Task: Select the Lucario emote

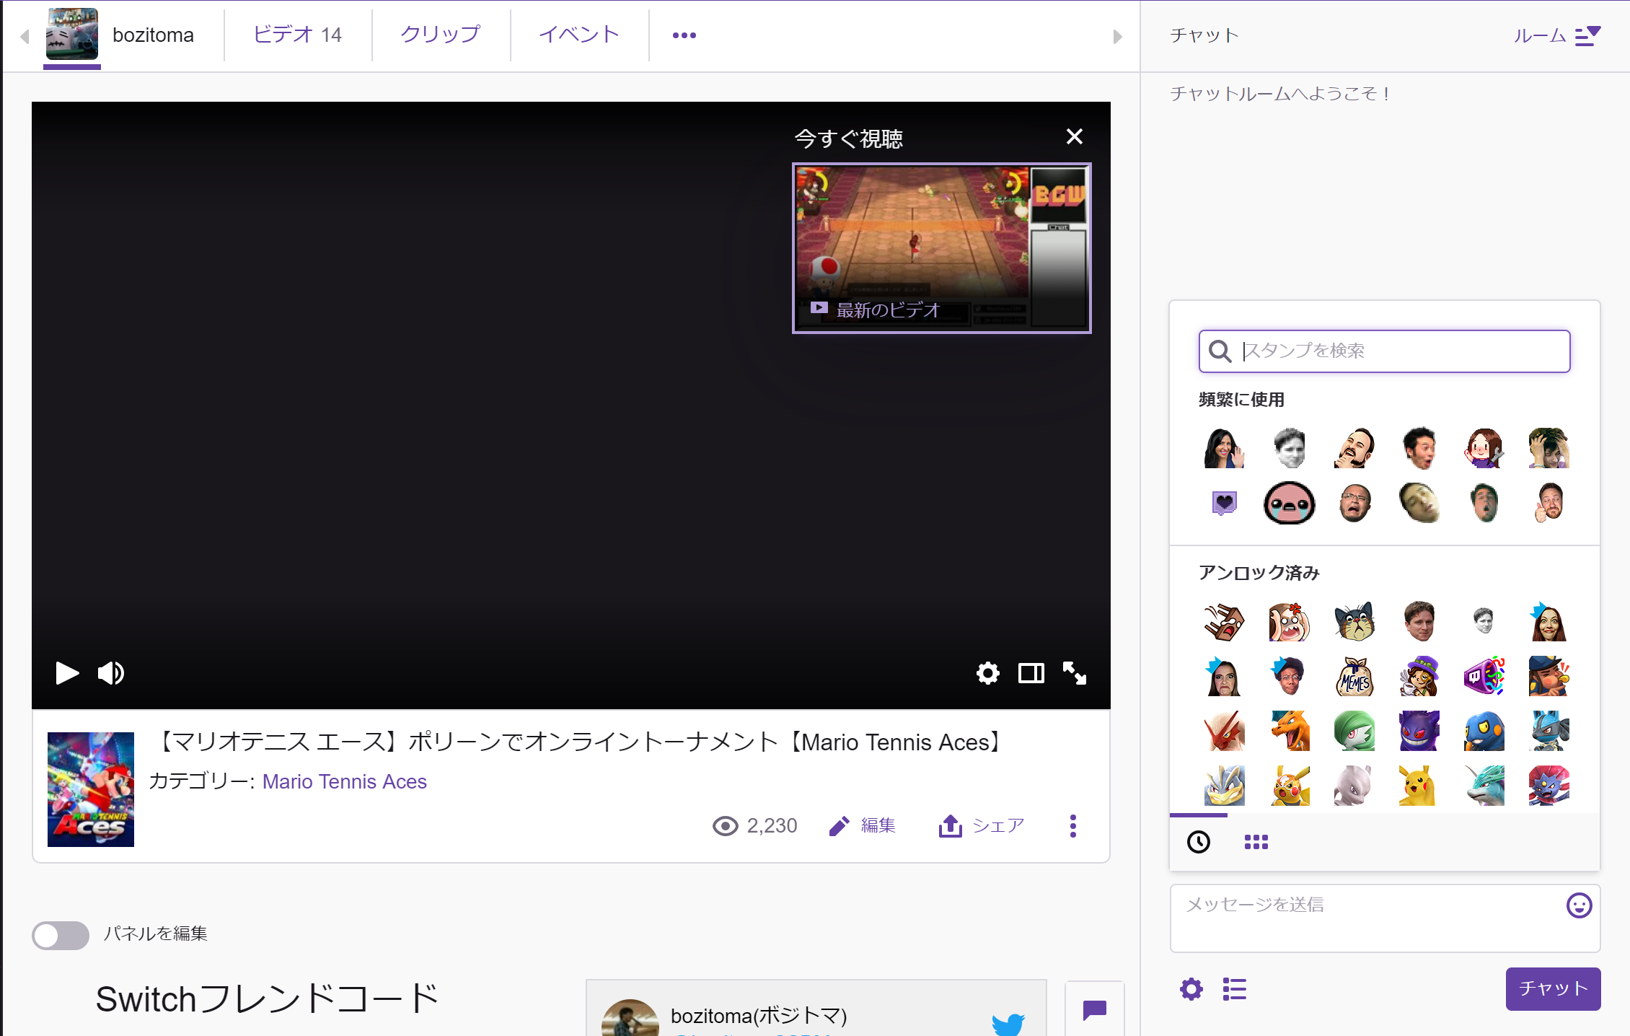Action: tap(1548, 731)
